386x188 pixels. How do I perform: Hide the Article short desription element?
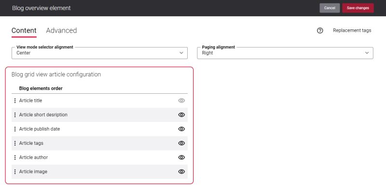click(x=181, y=115)
